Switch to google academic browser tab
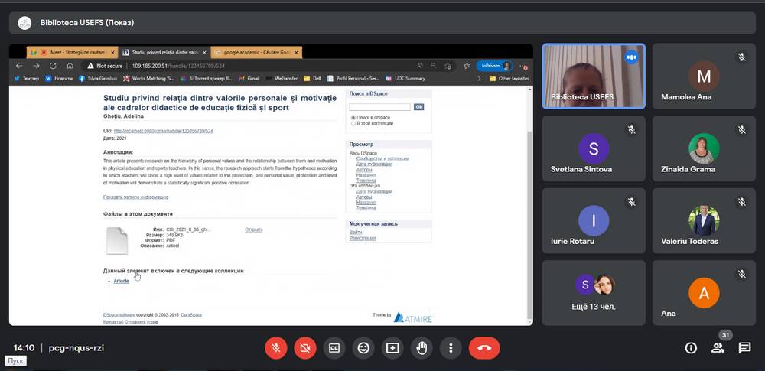 (256, 52)
